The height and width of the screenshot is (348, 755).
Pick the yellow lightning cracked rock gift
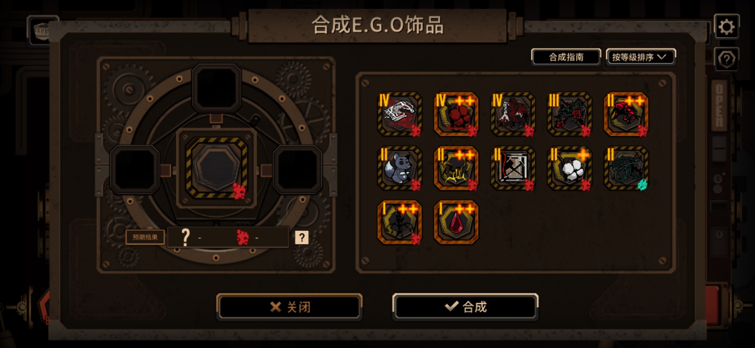point(456,168)
